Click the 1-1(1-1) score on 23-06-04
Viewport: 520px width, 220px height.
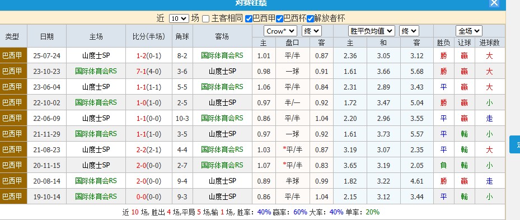[x=148, y=87]
